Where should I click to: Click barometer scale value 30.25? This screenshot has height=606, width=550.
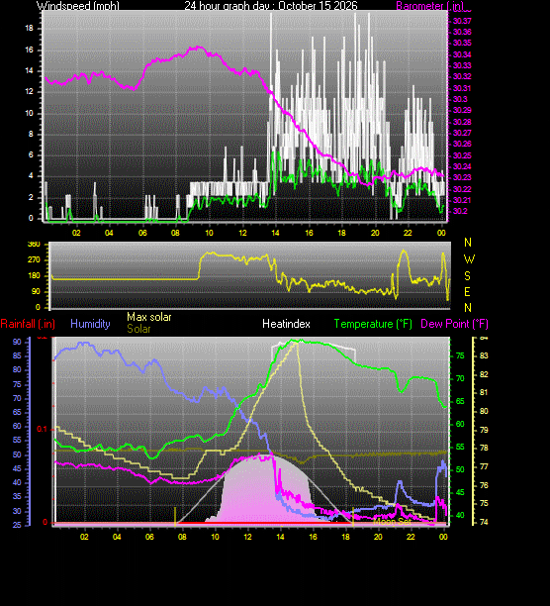tap(462, 155)
